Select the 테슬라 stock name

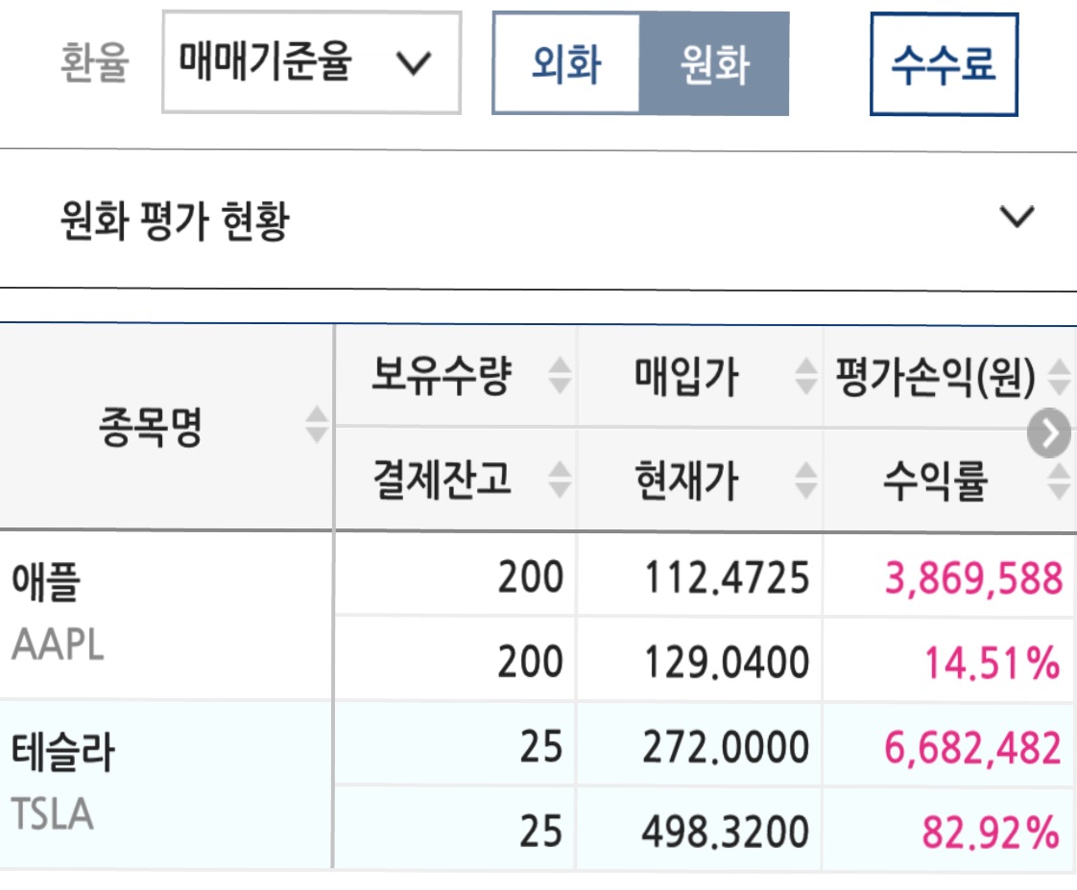point(63,751)
